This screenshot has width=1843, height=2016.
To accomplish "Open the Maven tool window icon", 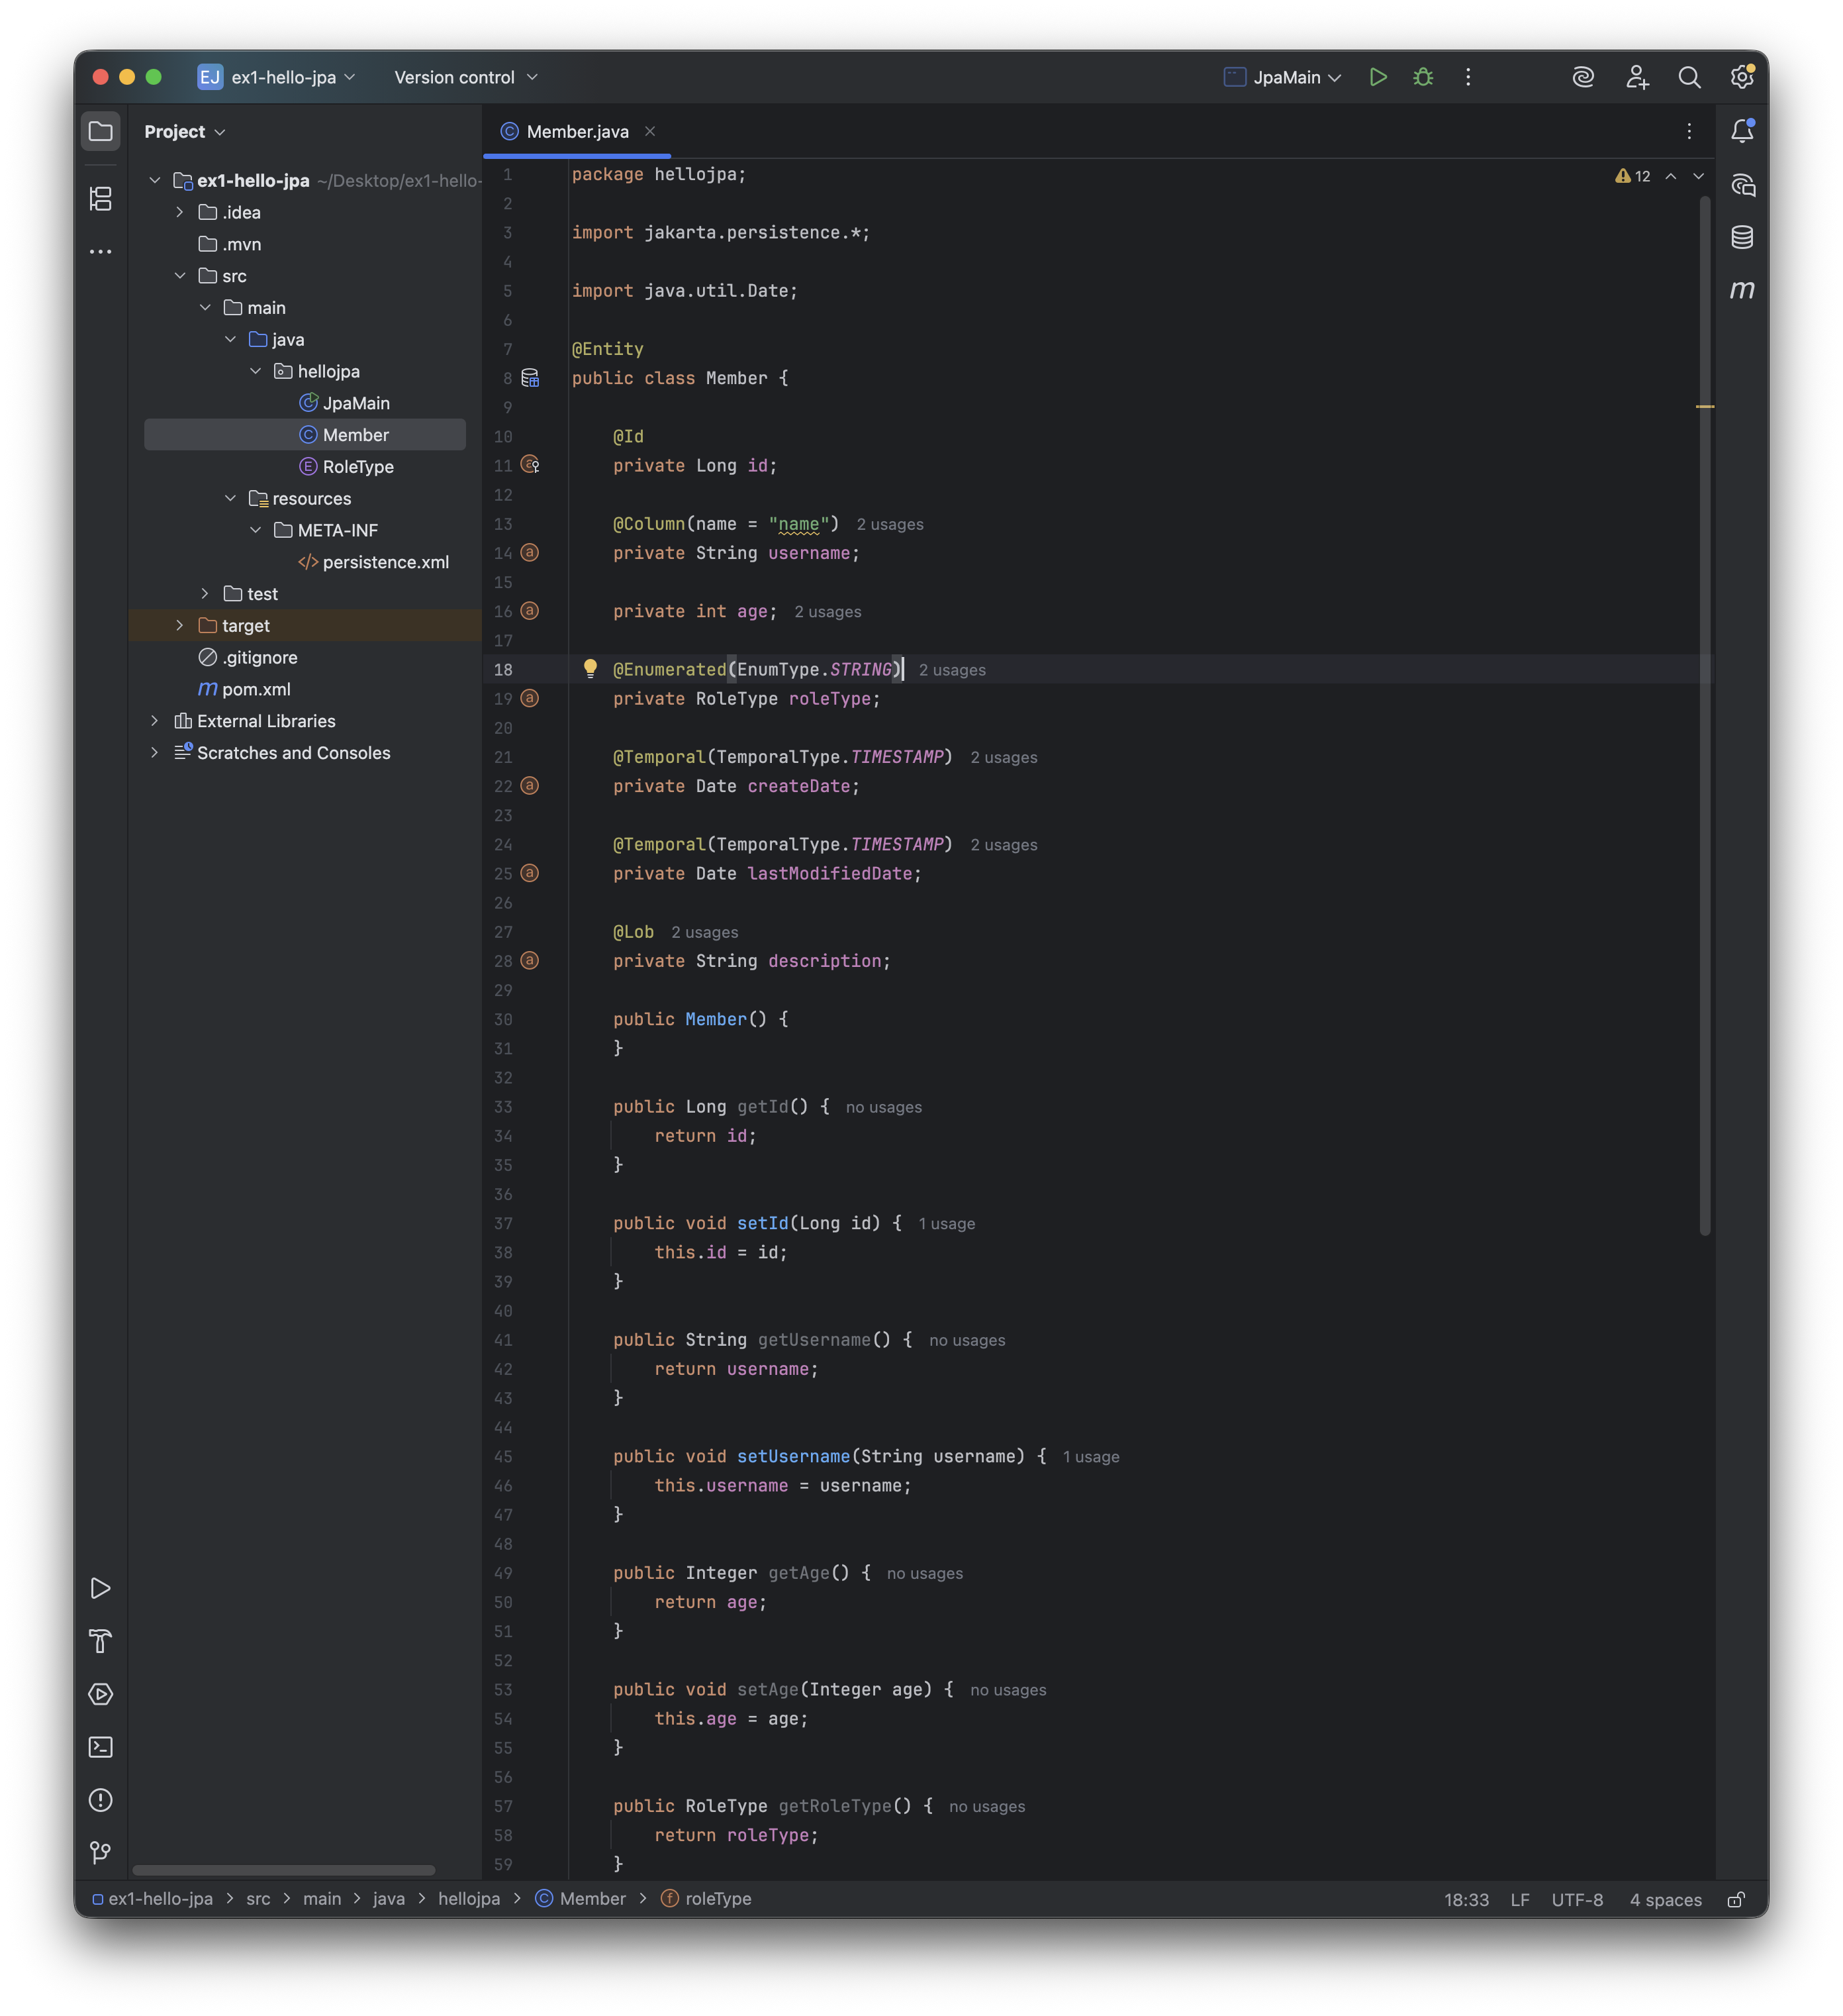I will click(x=1742, y=290).
